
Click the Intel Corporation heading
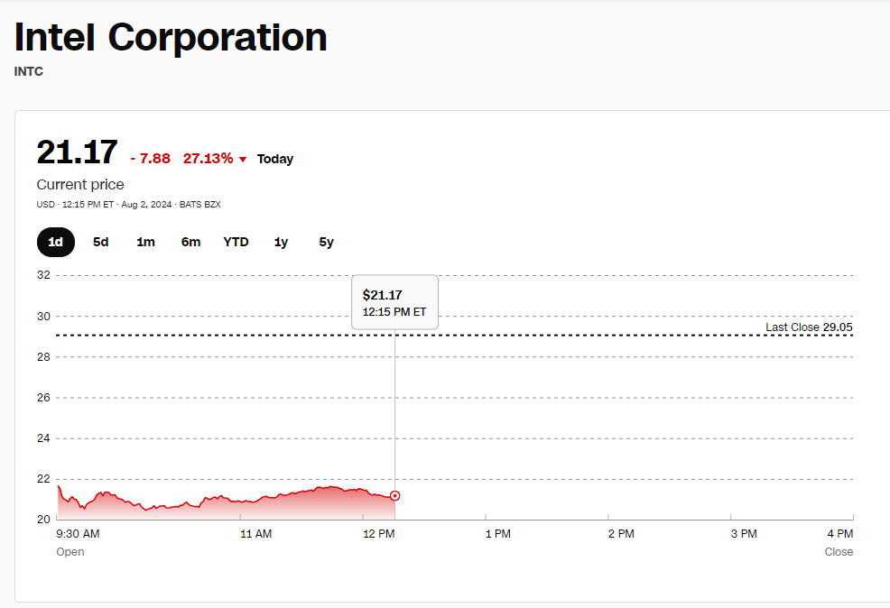[x=171, y=37]
